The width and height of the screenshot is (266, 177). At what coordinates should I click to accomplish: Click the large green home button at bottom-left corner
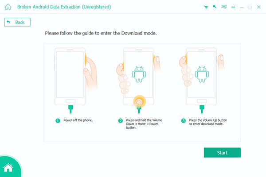[x=8, y=168]
